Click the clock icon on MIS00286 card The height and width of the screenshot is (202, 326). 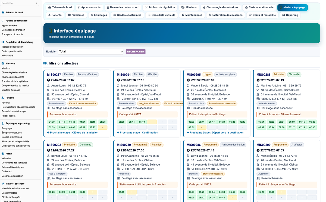tap(188, 150)
